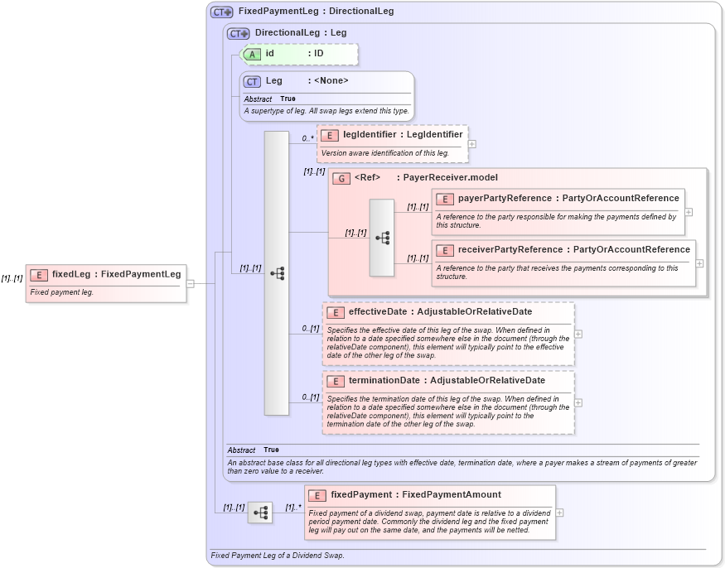Select 'payerPartyReference : PartyOrAccountReference' label
Screen dimensions: 725x568
(x=568, y=198)
